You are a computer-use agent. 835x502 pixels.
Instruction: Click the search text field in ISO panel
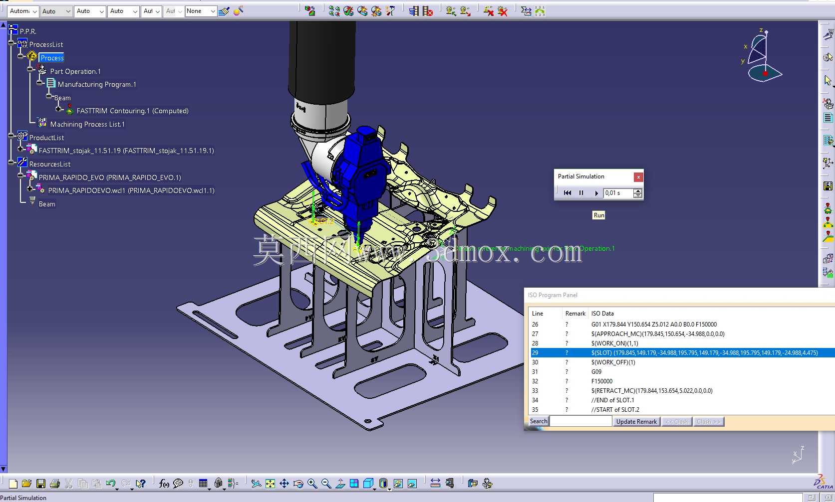[580, 421]
